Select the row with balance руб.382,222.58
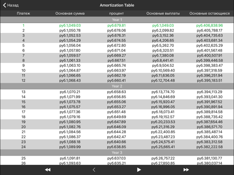This screenshot has height=175, width=234. pos(117,147)
